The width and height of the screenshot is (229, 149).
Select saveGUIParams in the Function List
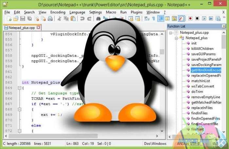point(203,54)
